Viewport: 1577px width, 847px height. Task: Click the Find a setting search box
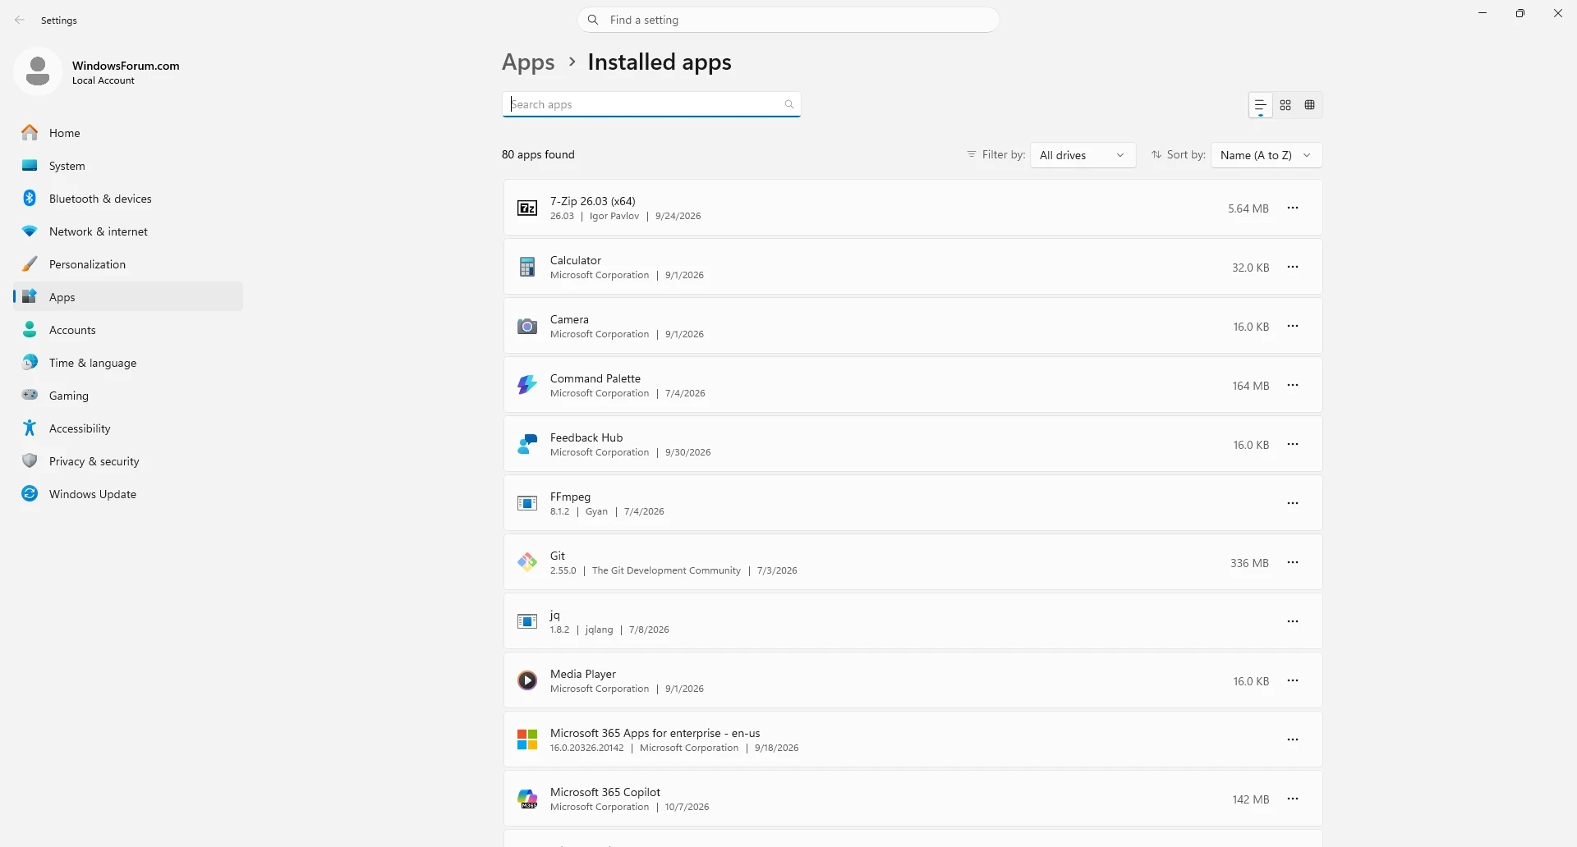click(788, 20)
